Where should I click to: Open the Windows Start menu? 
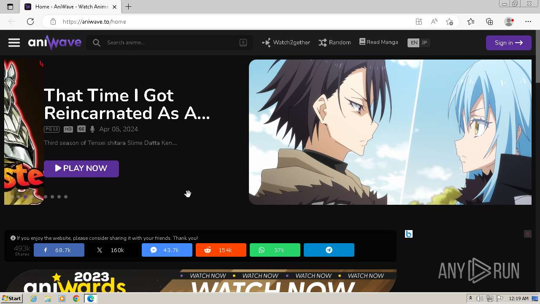click(11, 299)
